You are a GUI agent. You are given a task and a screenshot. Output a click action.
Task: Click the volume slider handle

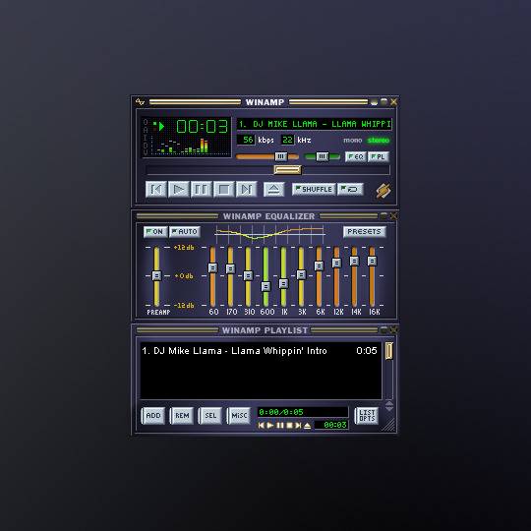tap(280, 156)
